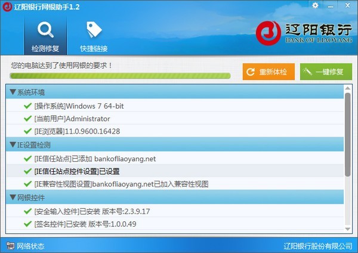
Task: Click the 网络状态 status bar icon
Action: point(10,246)
